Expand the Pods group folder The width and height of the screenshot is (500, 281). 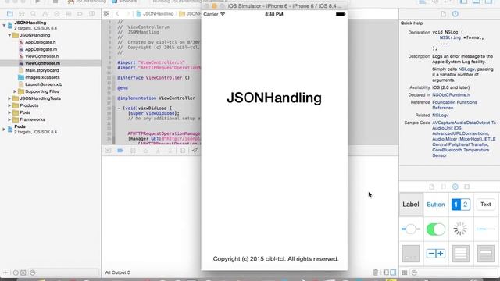pyautogui.click(x=9, y=112)
